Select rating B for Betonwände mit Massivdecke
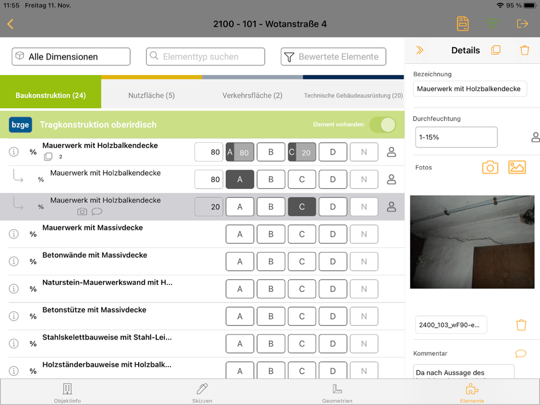Viewport: 540px width, 405px height. coord(271,262)
